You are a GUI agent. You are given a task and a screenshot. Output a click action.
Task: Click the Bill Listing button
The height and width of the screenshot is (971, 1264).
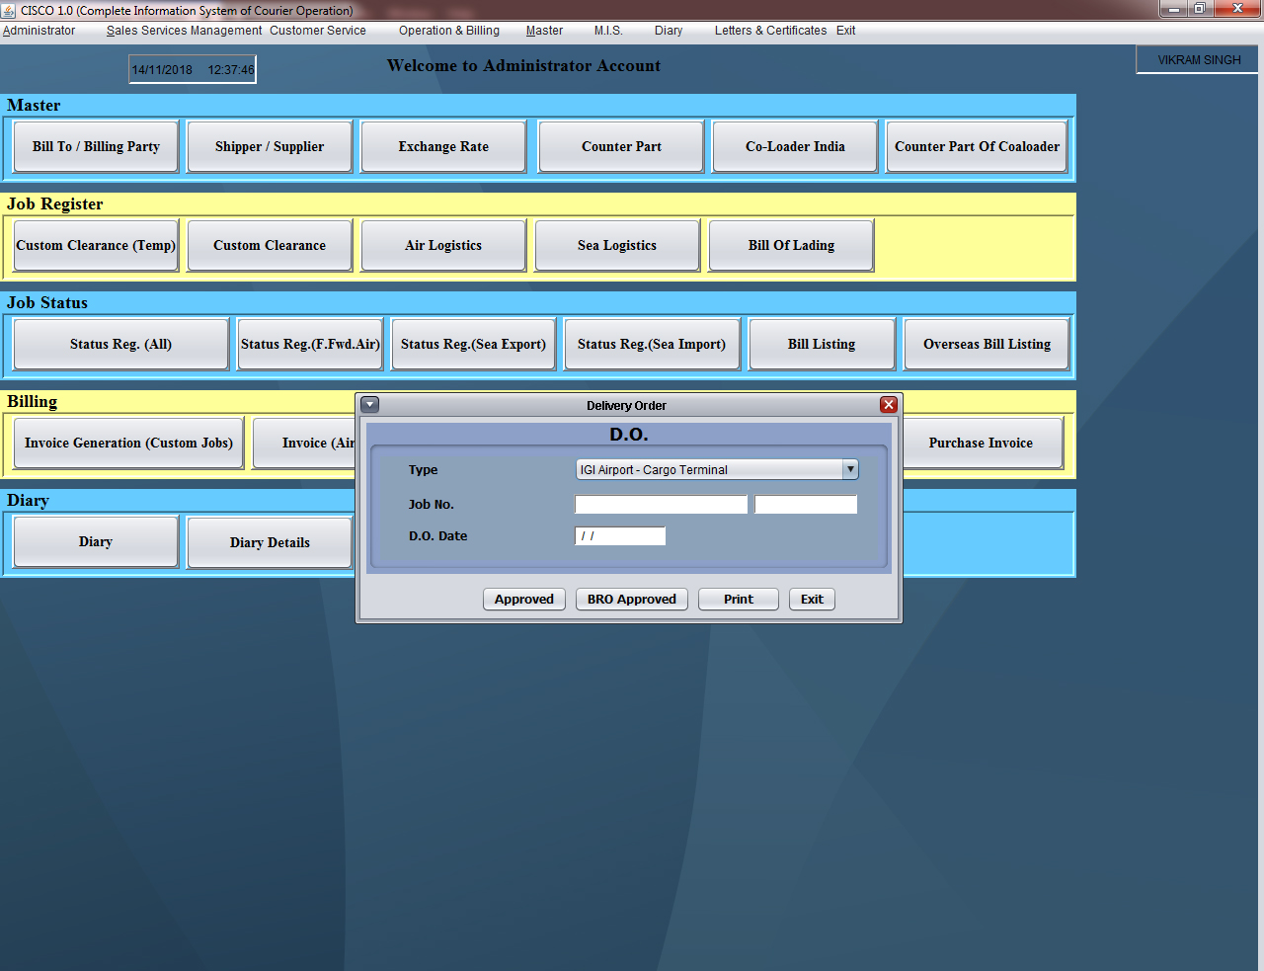click(822, 344)
